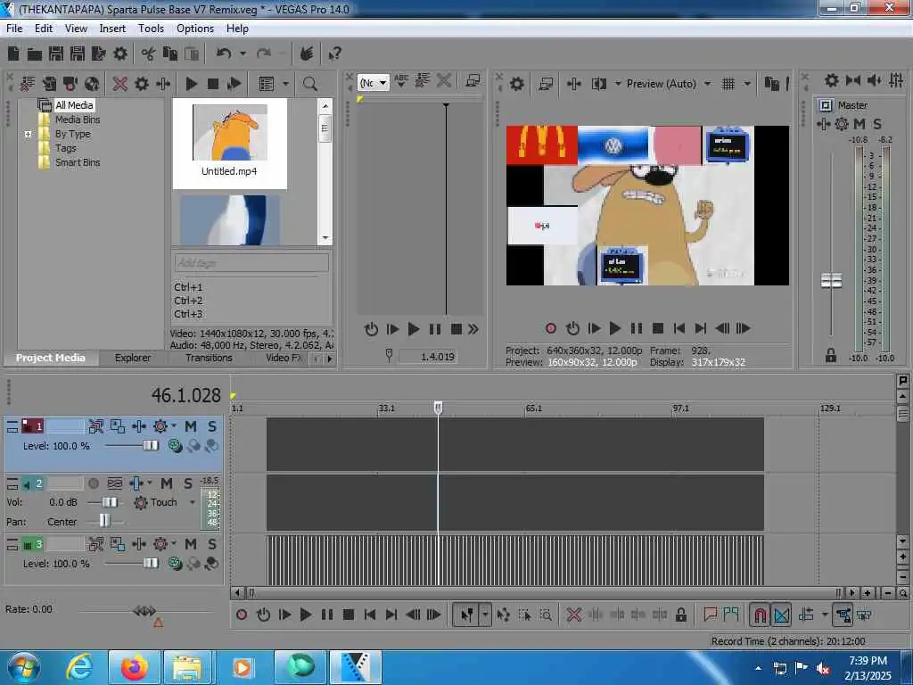Viewport: 913px width, 685px height.
Task: Adjust the Master bus fader
Action: tap(831, 281)
